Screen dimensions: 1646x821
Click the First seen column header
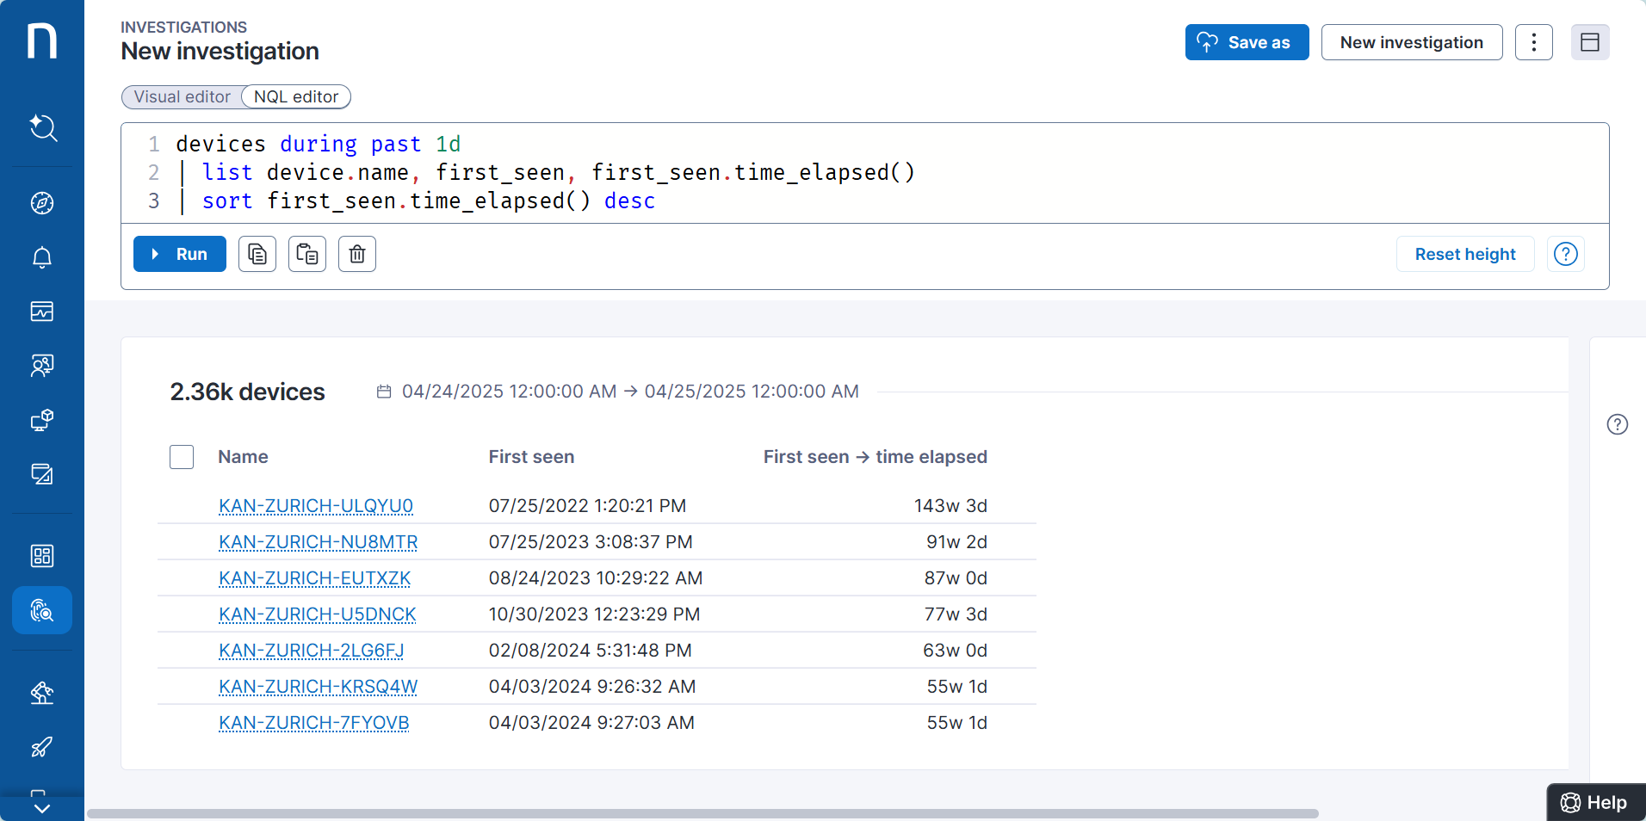point(531,457)
